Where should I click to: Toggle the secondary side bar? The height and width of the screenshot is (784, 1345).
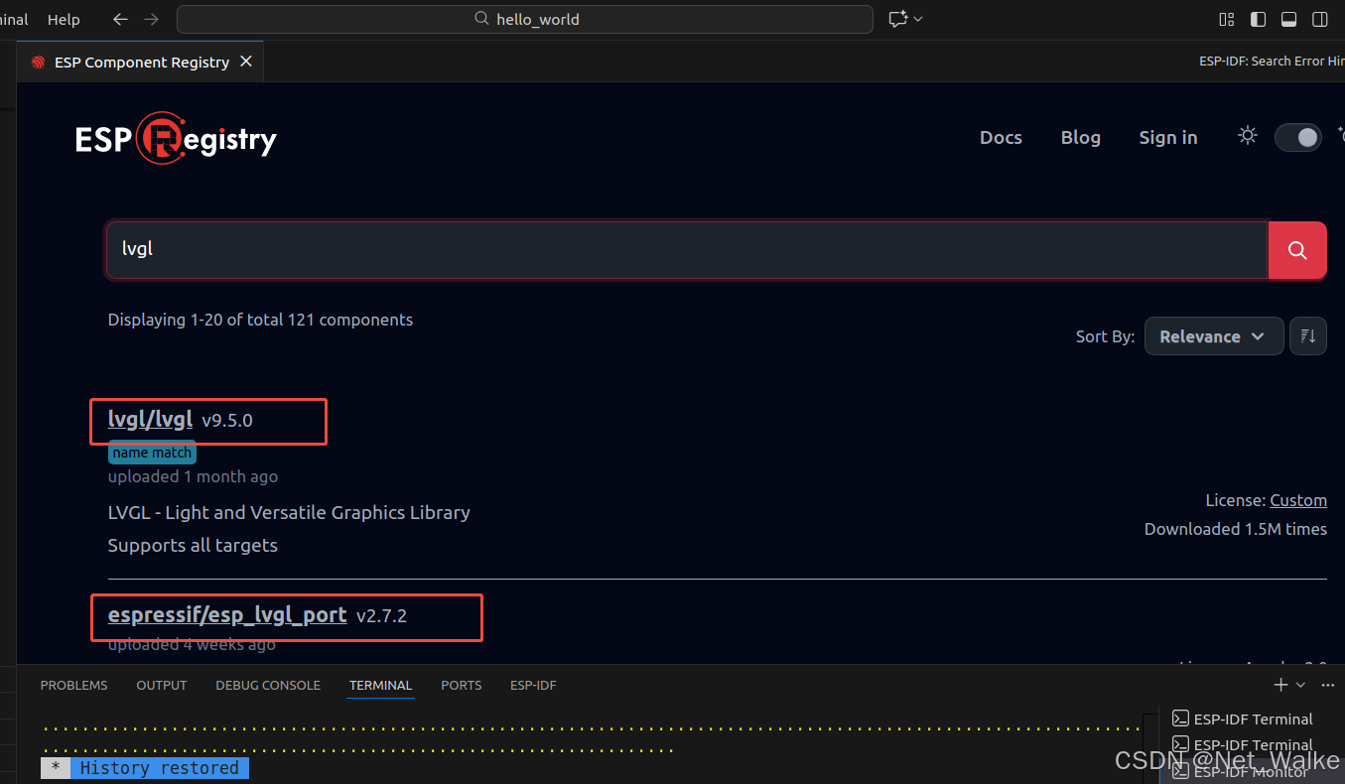click(1319, 19)
